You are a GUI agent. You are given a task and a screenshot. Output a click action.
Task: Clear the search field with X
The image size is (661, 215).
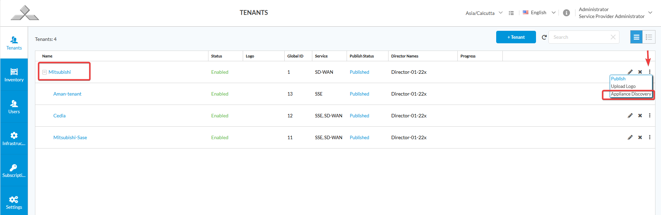click(x=613, y=37)
